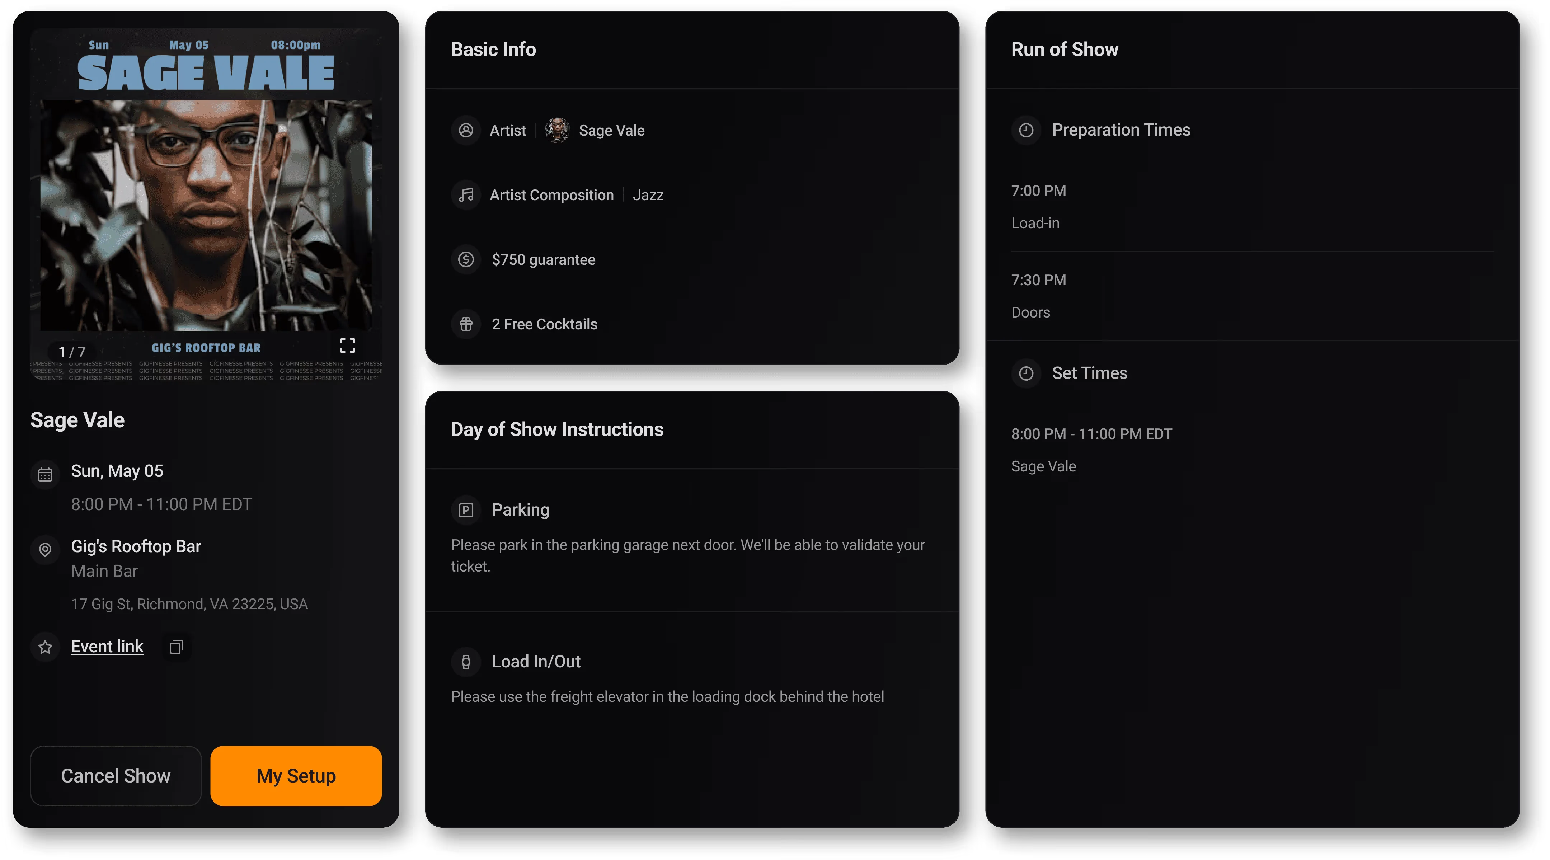Expand the poster to fullscreen
The image size is (1550, 860).
coord(347,346)
